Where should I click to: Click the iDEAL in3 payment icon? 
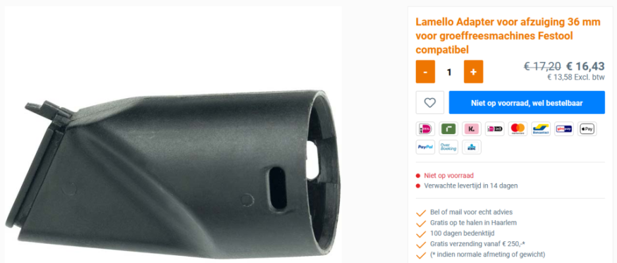(495, 129)
